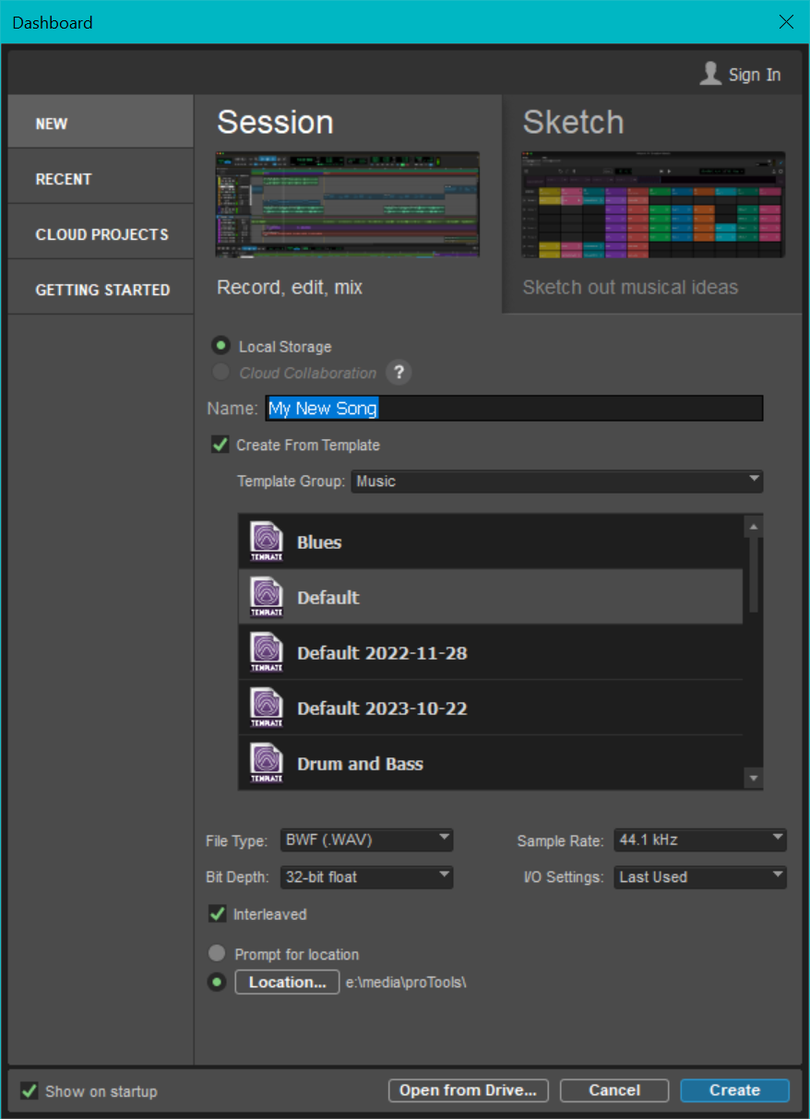Uncheck Create From Template checkbox
The height and width of the screenshot is (1119, 810).
[x=220, y=445]
